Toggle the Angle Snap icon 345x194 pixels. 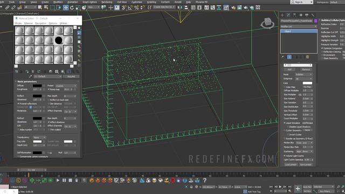click(x=130, y=8)
